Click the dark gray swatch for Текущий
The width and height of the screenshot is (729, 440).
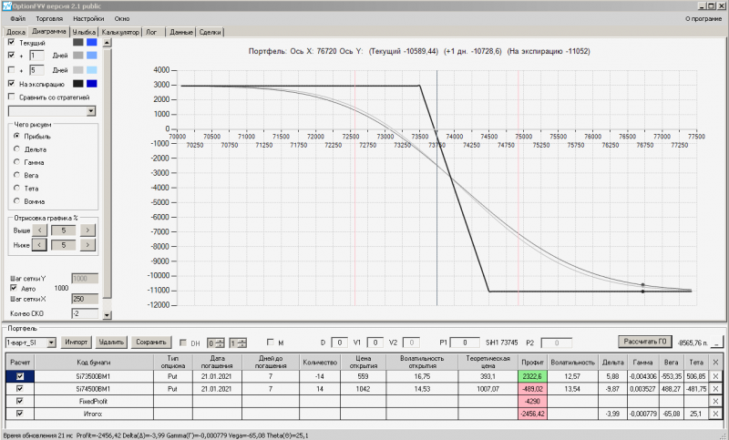tap(78, 42)
